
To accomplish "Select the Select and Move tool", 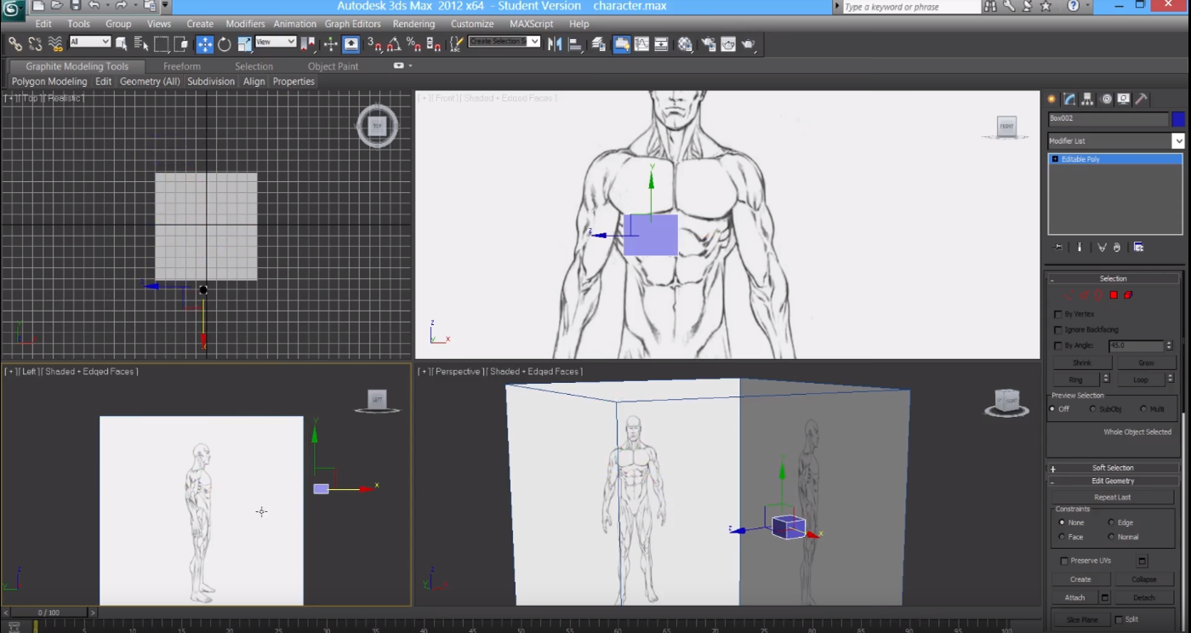I will [x=204, y=44].
